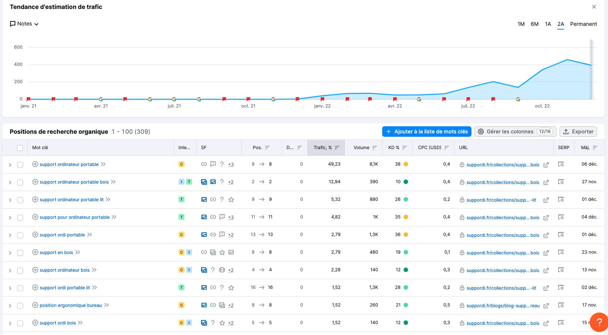Sort by Màj. column icon

click(x=595, y=148)
